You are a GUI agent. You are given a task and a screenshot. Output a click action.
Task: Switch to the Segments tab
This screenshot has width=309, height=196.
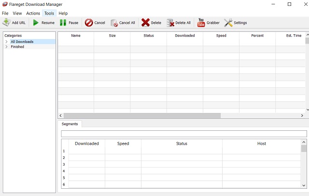pos(70,124)
